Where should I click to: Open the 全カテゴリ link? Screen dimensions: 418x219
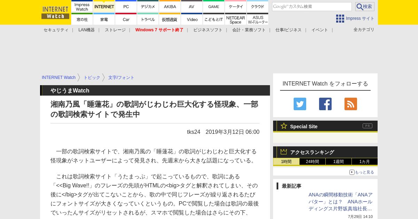364,30
